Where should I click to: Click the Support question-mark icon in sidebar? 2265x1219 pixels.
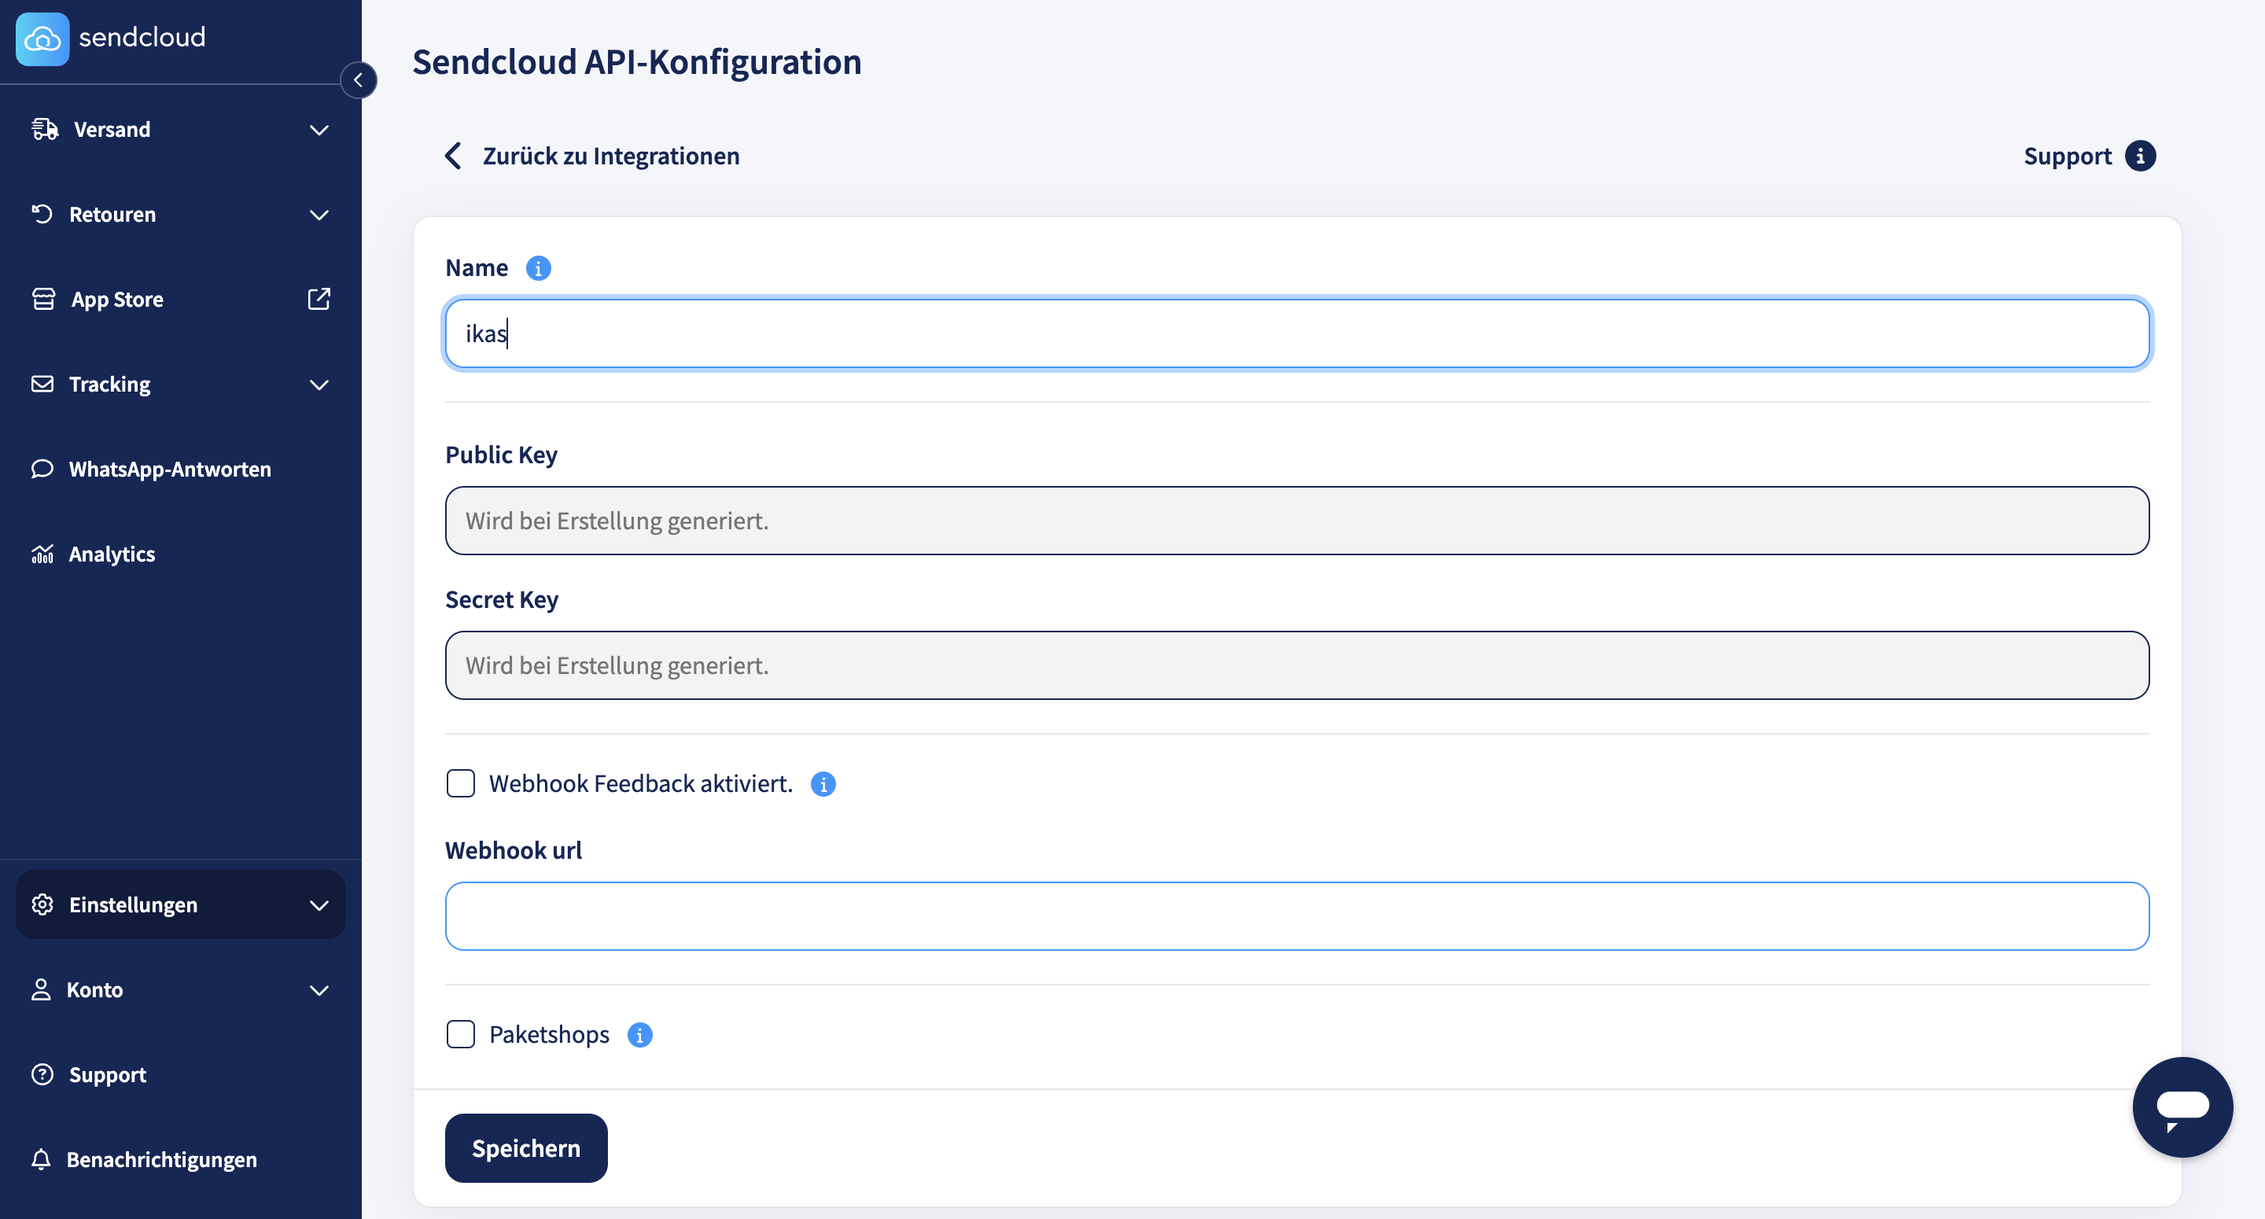pyautogui.click(x=42, y=1074)
